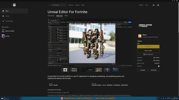
Task: Click the Windows platform icon
Action: [159, 66]
